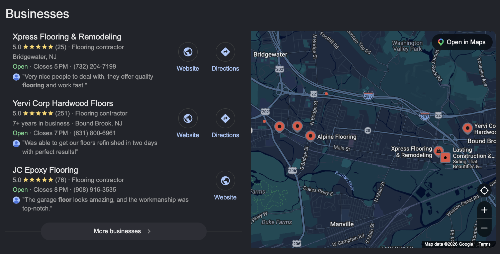This screenshot has height=254, width=500.
Task: Click the Duke Farms label on the map
Action: coord(277,222)
